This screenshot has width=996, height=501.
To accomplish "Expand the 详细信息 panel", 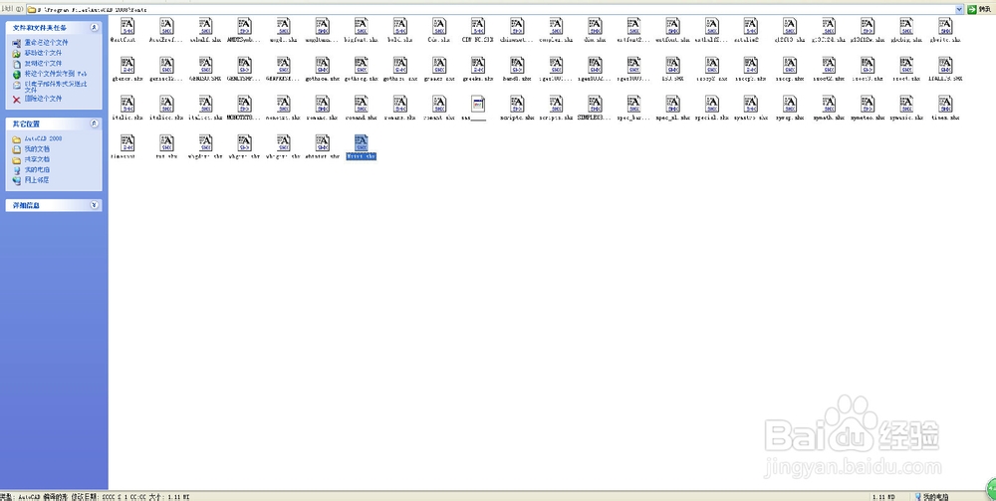I will pos(95,205).
